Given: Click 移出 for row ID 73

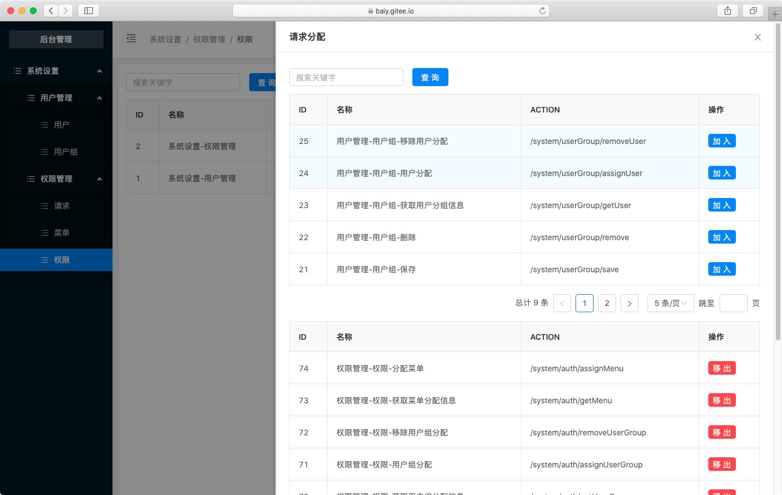Looking at the screenshot, I should (x=722, y=400).
